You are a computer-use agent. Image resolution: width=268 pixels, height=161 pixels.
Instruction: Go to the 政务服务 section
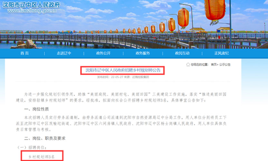click(142, 53)
